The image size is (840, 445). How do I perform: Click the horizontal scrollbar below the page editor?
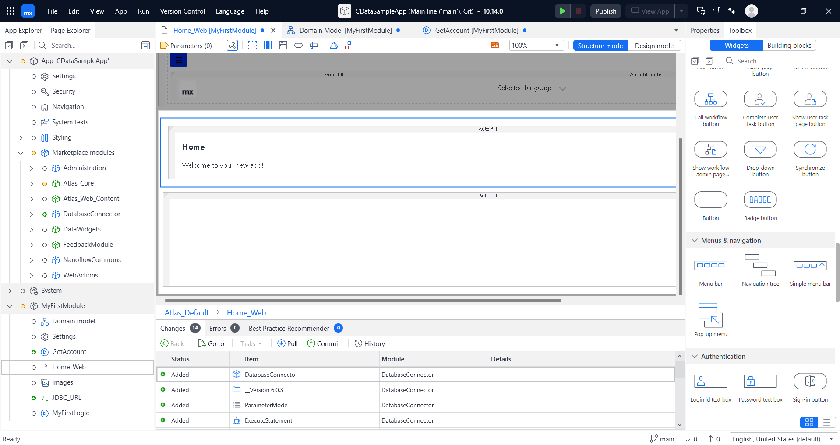click(x=363, y=301)
